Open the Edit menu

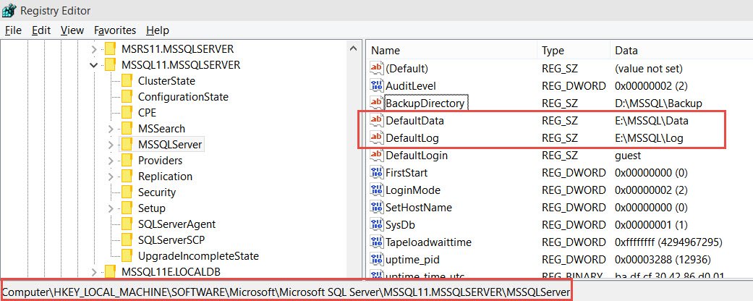point(41,30)
